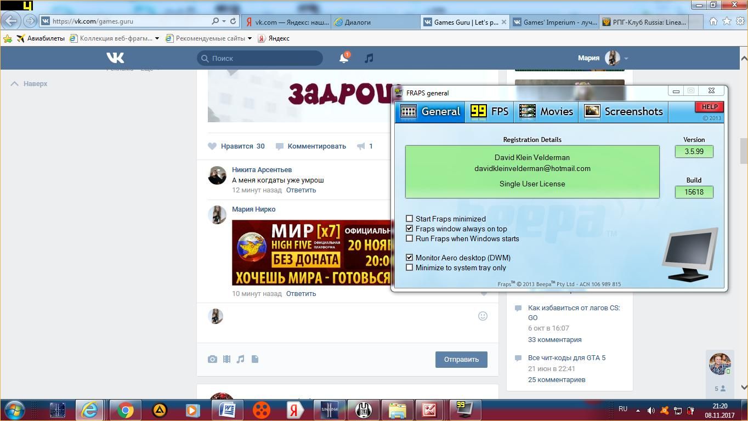Switch to the Movies tab in Fraps
Viewport: 748px width, 421px height.
point(546,112)
